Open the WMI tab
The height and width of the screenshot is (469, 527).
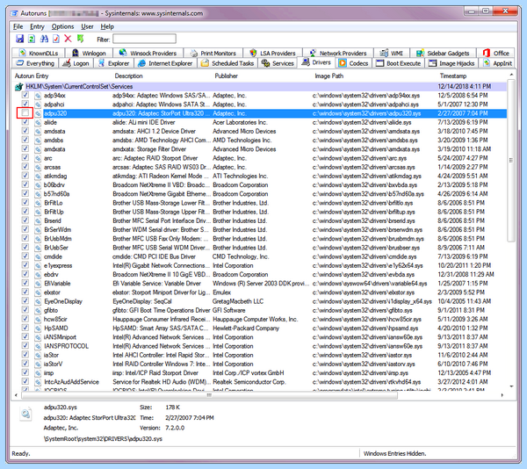[392, 53]
